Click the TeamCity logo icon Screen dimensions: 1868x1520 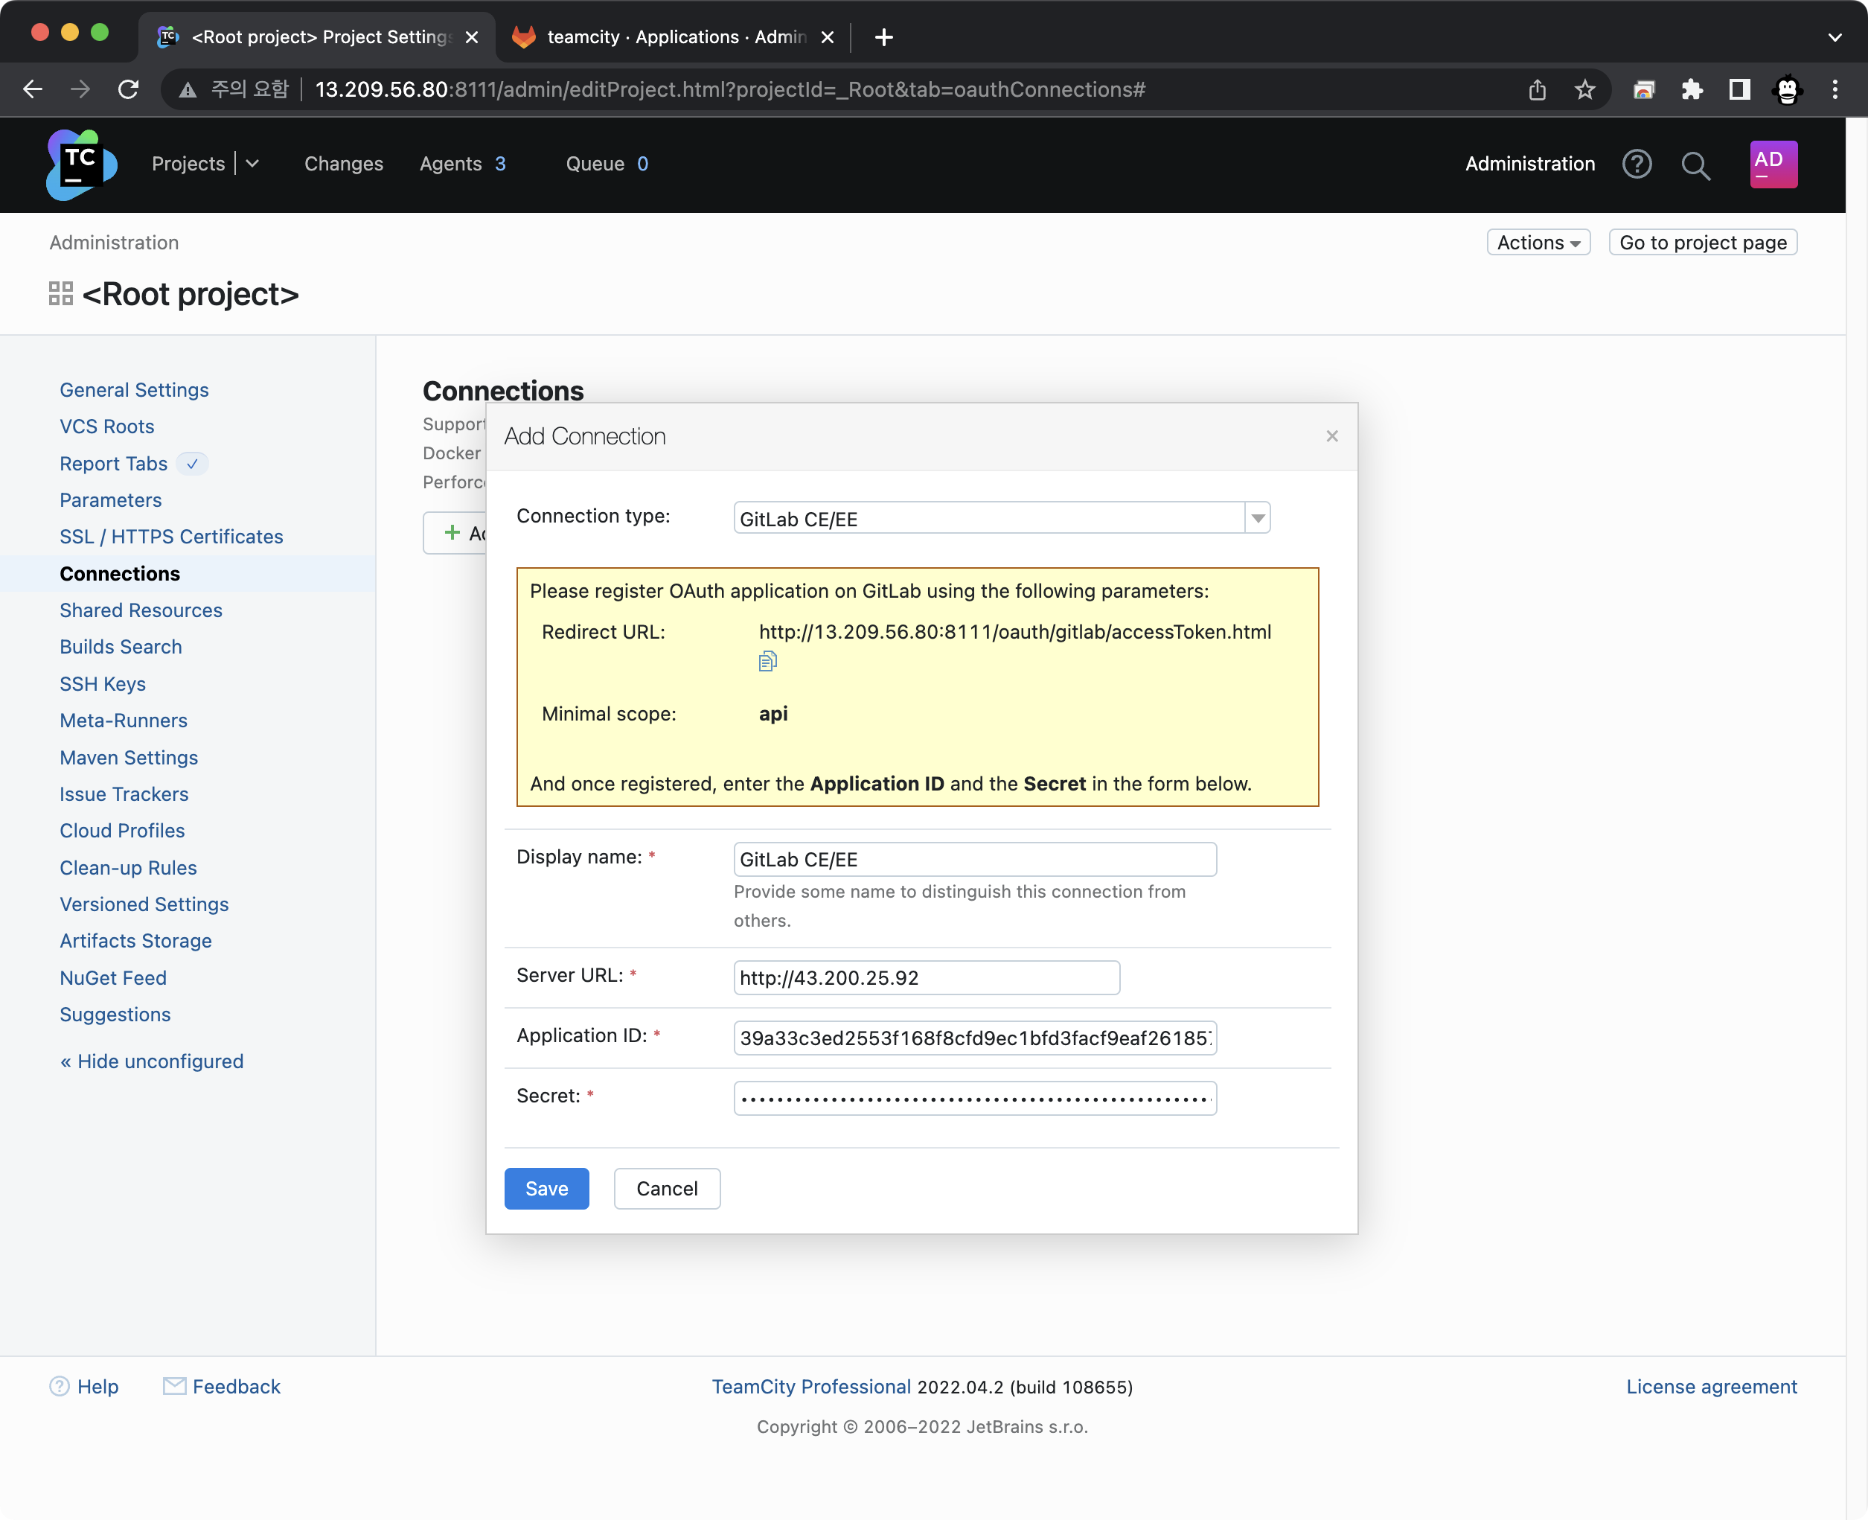(x=81, y=164)
